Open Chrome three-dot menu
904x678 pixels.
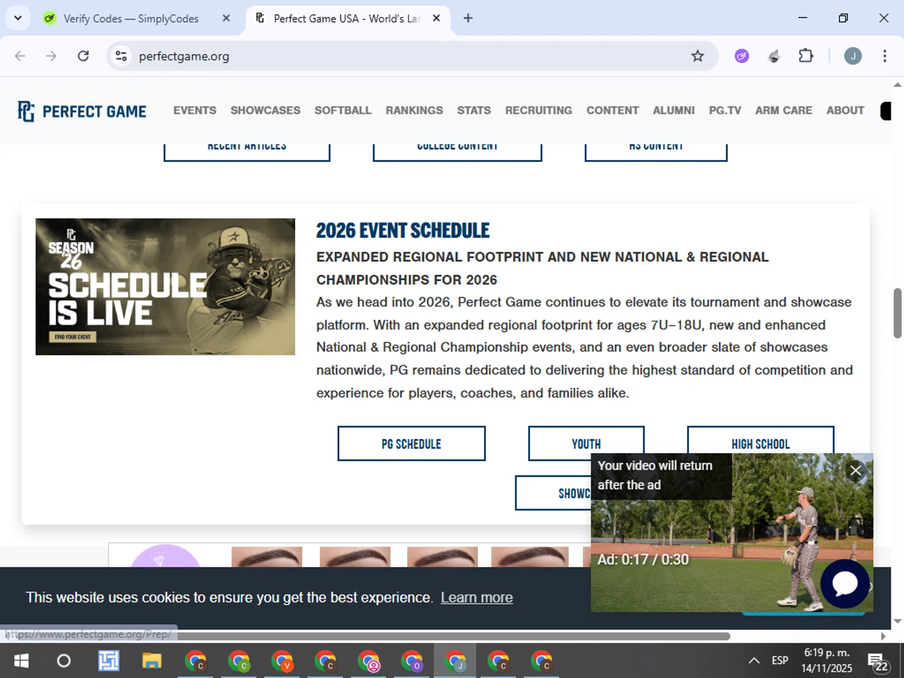point(885,56)
